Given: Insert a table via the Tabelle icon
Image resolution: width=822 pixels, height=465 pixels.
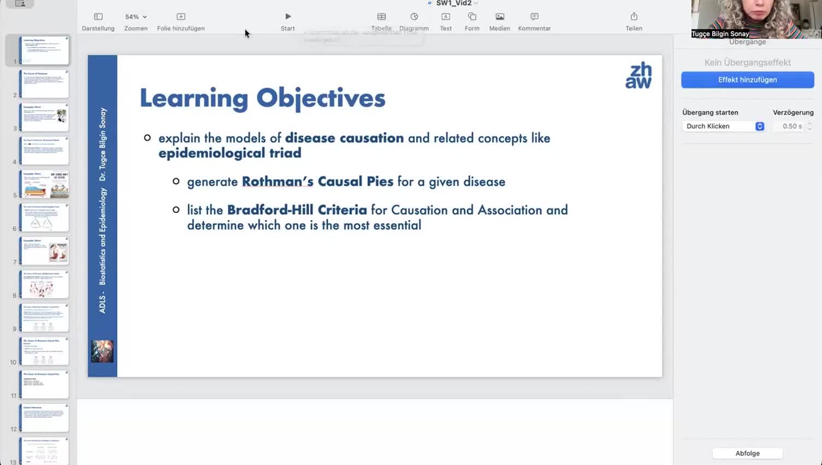Looking at the screenshot, I should coord(381,17).
